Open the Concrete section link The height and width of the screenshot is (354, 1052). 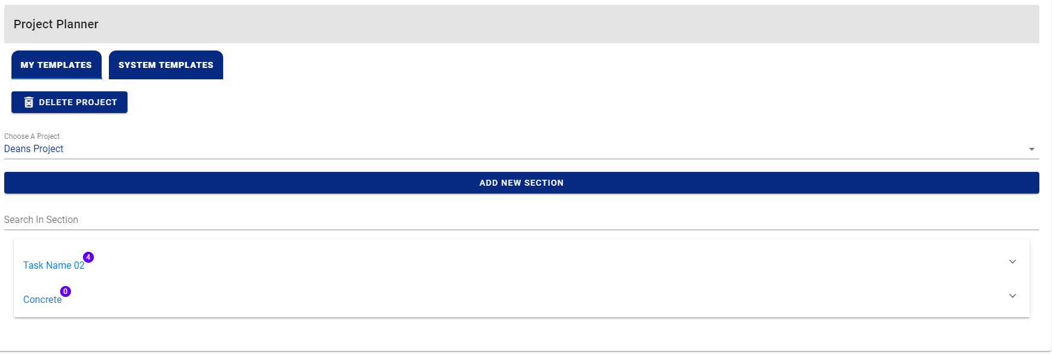[x=42, y=300]
